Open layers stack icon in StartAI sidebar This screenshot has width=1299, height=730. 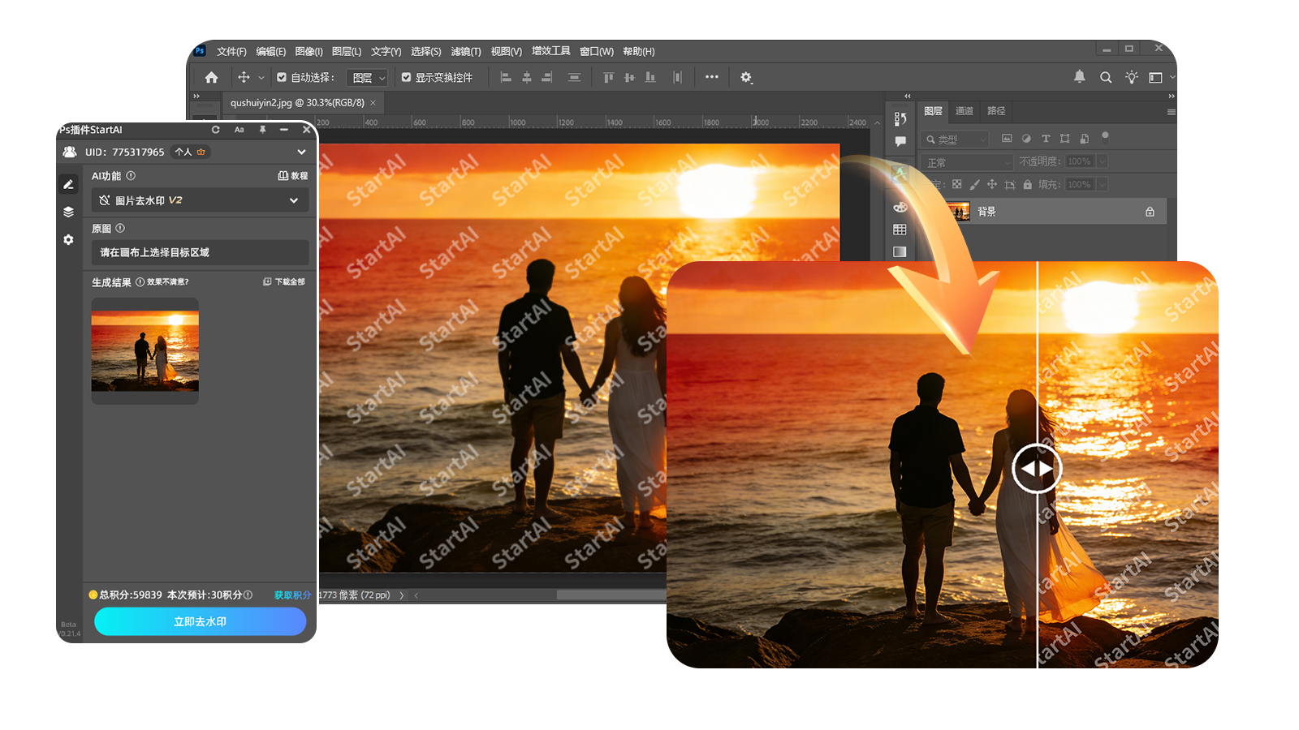point(68,212)
